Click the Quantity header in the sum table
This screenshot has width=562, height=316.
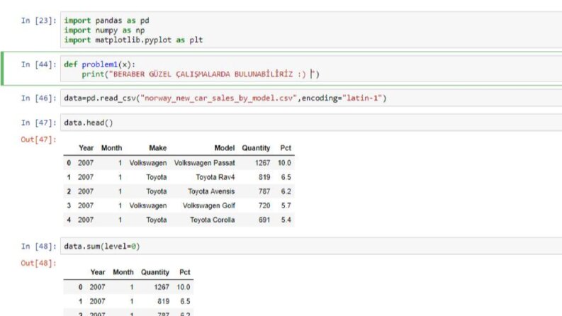point(154,272)
